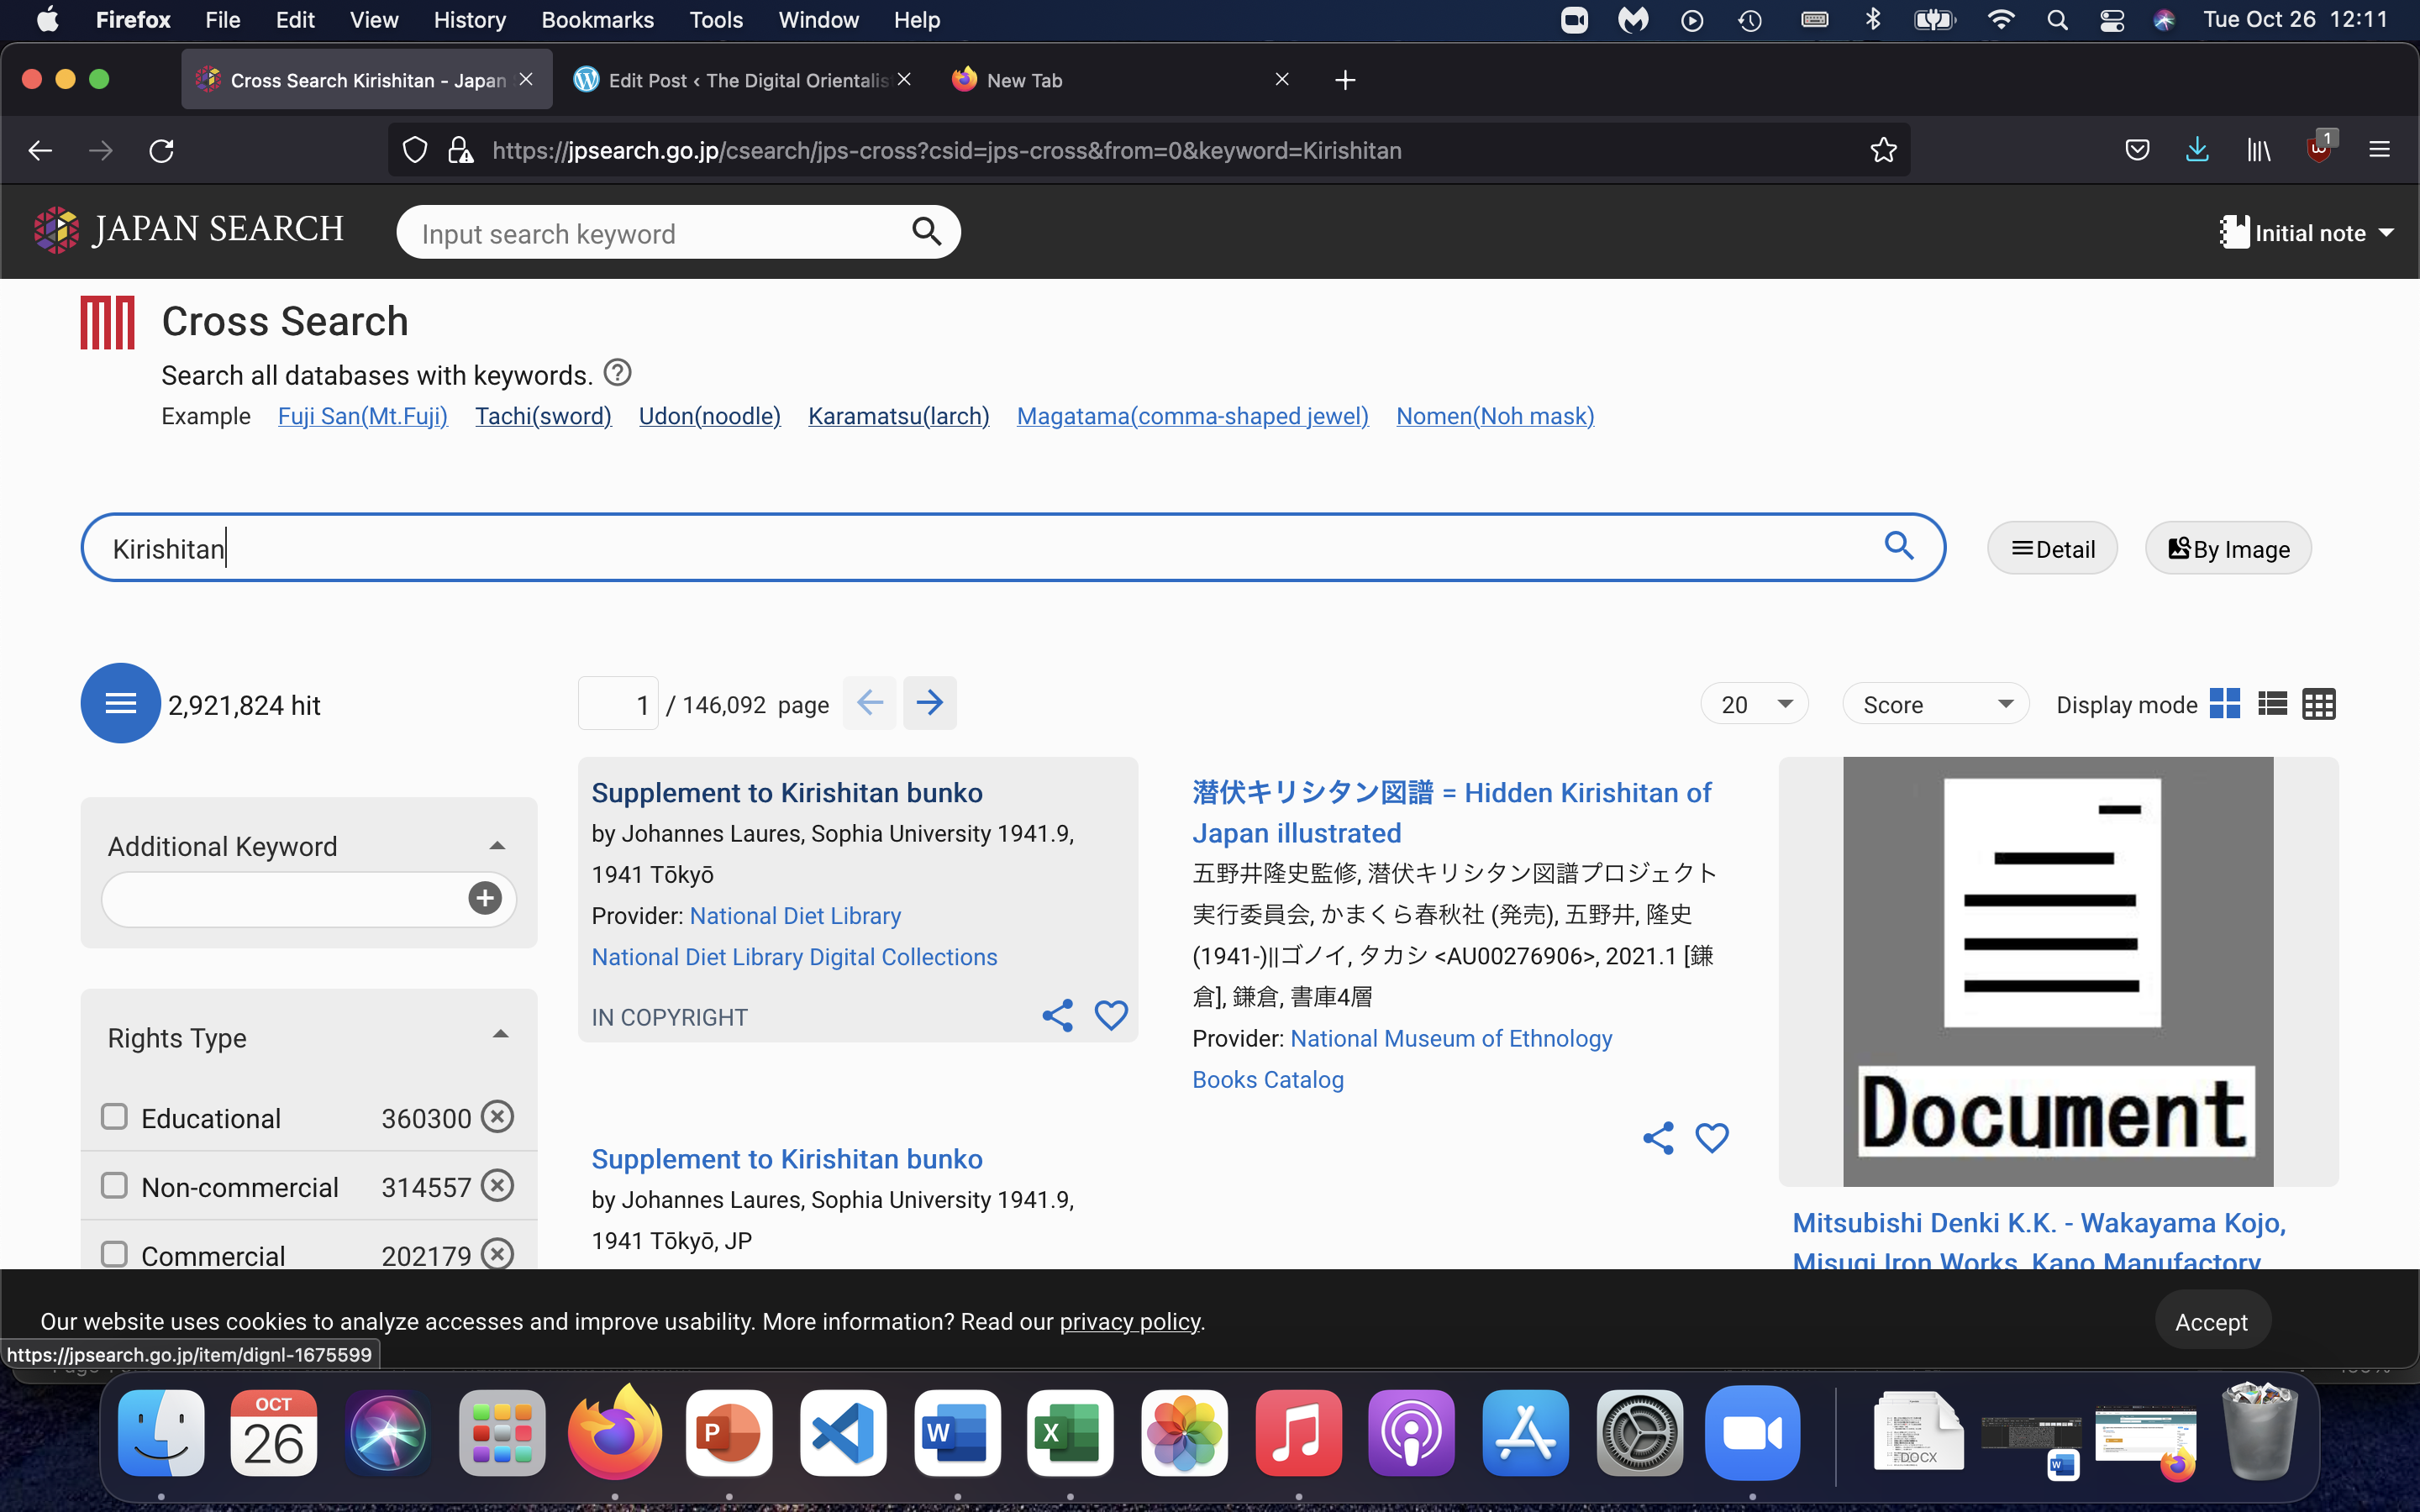Click the help question mark icon
Screen dimensions: 2420x1512
618,373
